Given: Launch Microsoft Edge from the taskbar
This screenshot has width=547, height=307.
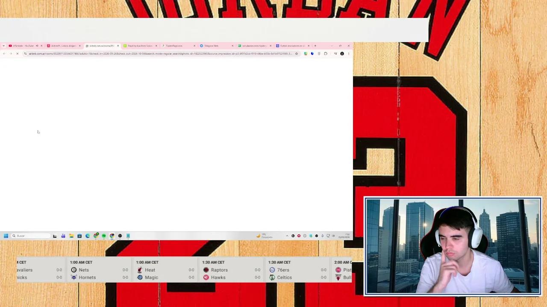Looking at the screenshot, I should point(88,236).
